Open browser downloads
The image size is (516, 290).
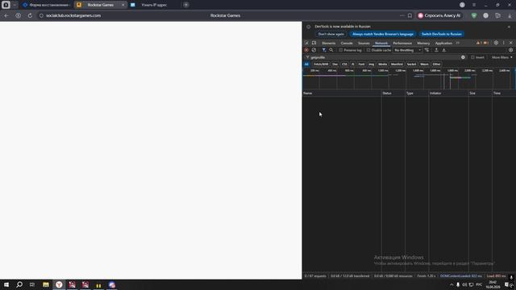click(510, 15)
